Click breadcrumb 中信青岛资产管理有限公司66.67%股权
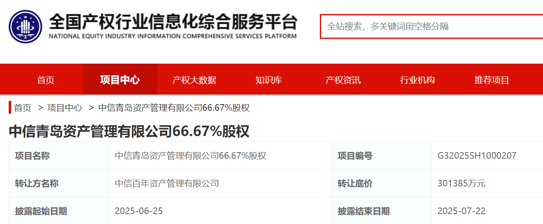Image resolution: width=543 pixels, height=224 pixels. click(174, 108)
